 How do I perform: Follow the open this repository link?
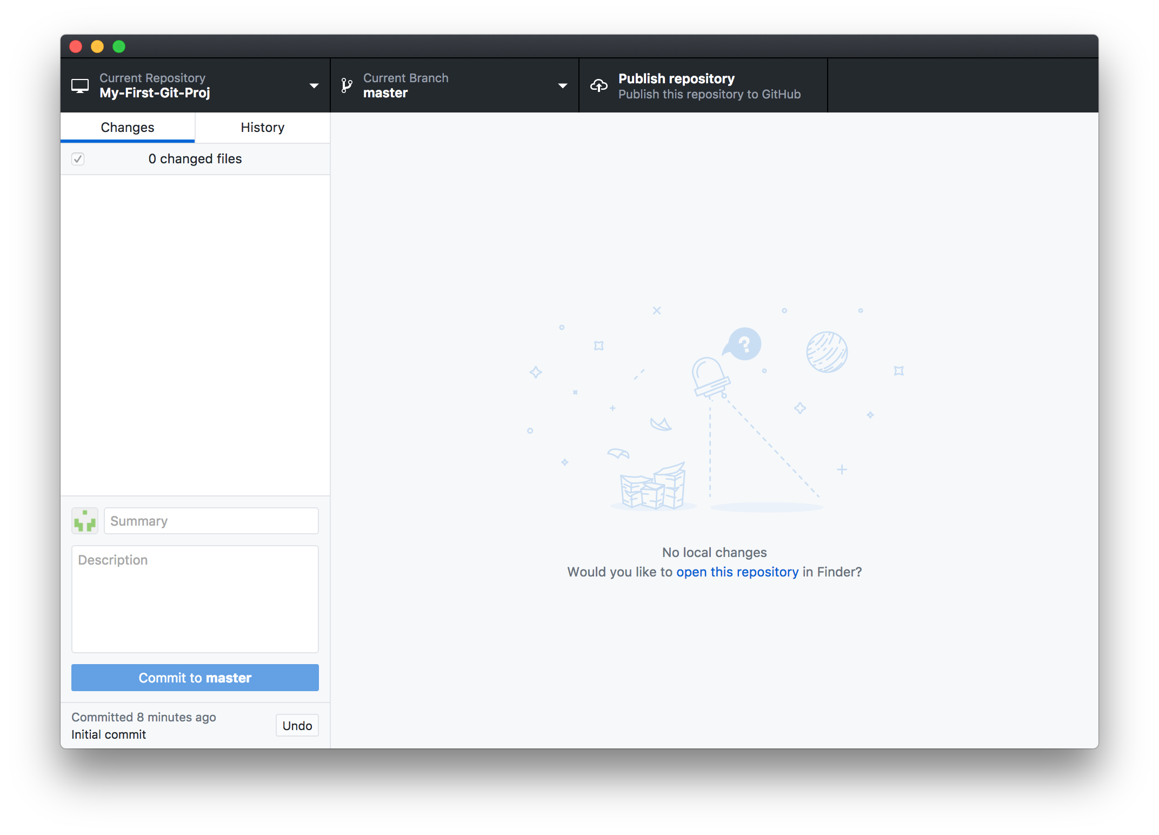(737, 572)
